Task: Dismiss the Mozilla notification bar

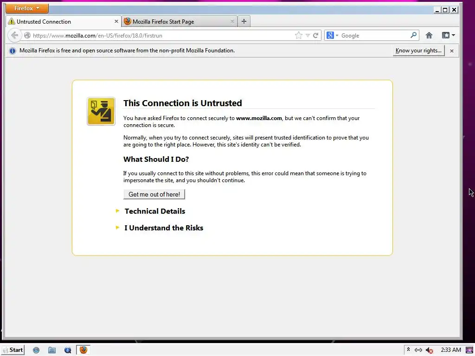Action: tap(452, 51)
